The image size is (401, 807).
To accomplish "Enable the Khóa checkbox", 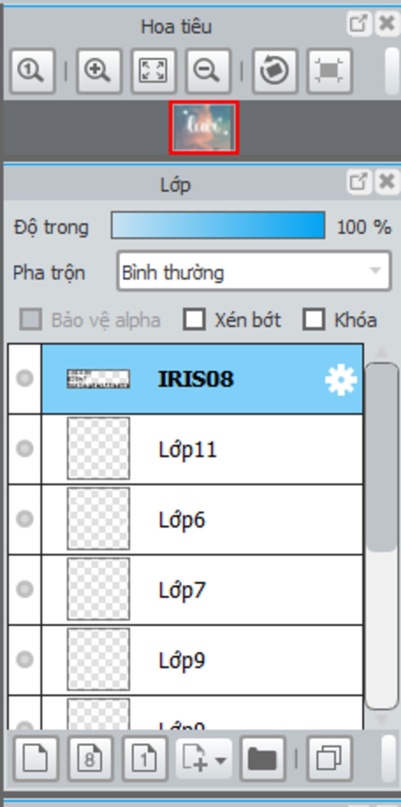I will [314, 320].
